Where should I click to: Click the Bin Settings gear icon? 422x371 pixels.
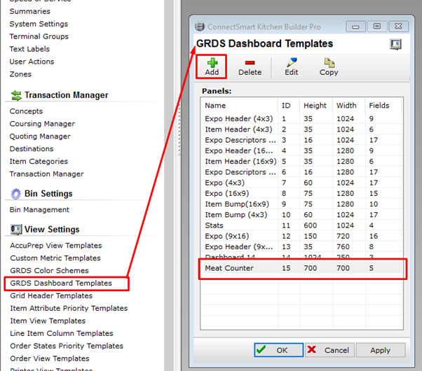(15, 194)
